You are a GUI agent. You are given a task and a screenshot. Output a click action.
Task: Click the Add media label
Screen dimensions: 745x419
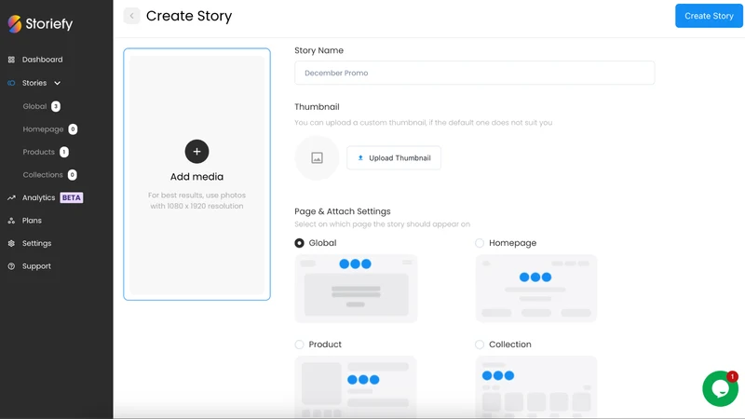tap(196, 177)
